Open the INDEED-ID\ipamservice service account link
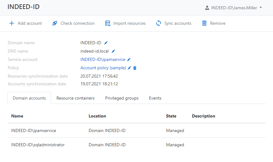 pos(103,59)
